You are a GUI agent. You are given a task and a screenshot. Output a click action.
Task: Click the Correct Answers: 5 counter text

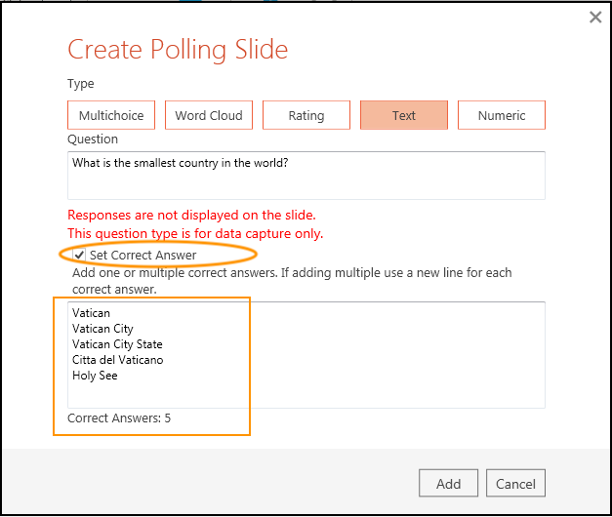(x=119, y=418)
